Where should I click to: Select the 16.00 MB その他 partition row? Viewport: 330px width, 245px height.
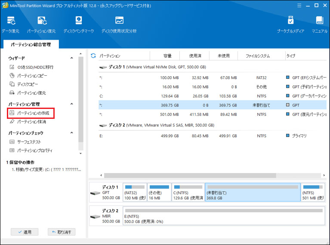coord(212,87)
